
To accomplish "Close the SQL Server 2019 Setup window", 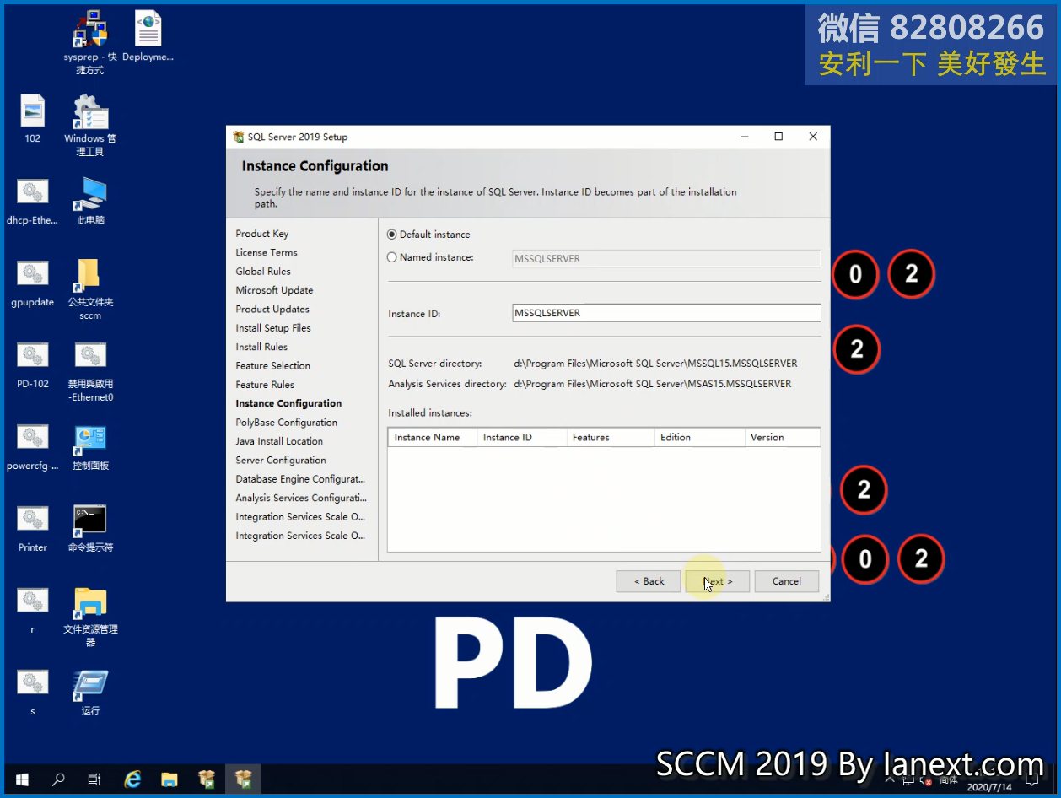I will 813,137.
